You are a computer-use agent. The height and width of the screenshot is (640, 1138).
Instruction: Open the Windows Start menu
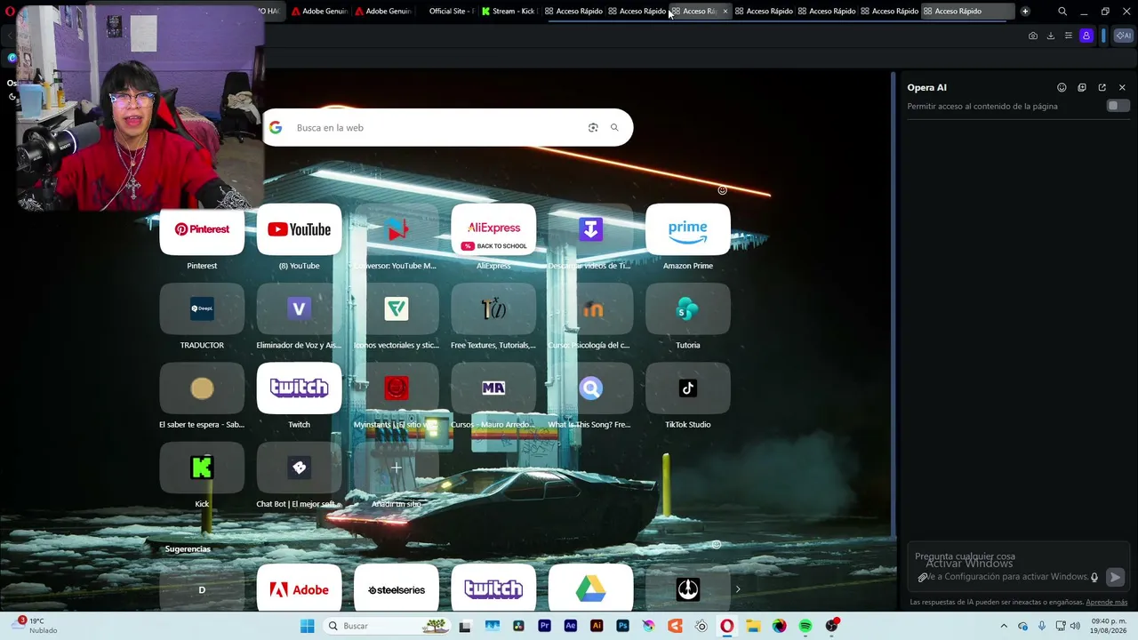tap(308, 626)
